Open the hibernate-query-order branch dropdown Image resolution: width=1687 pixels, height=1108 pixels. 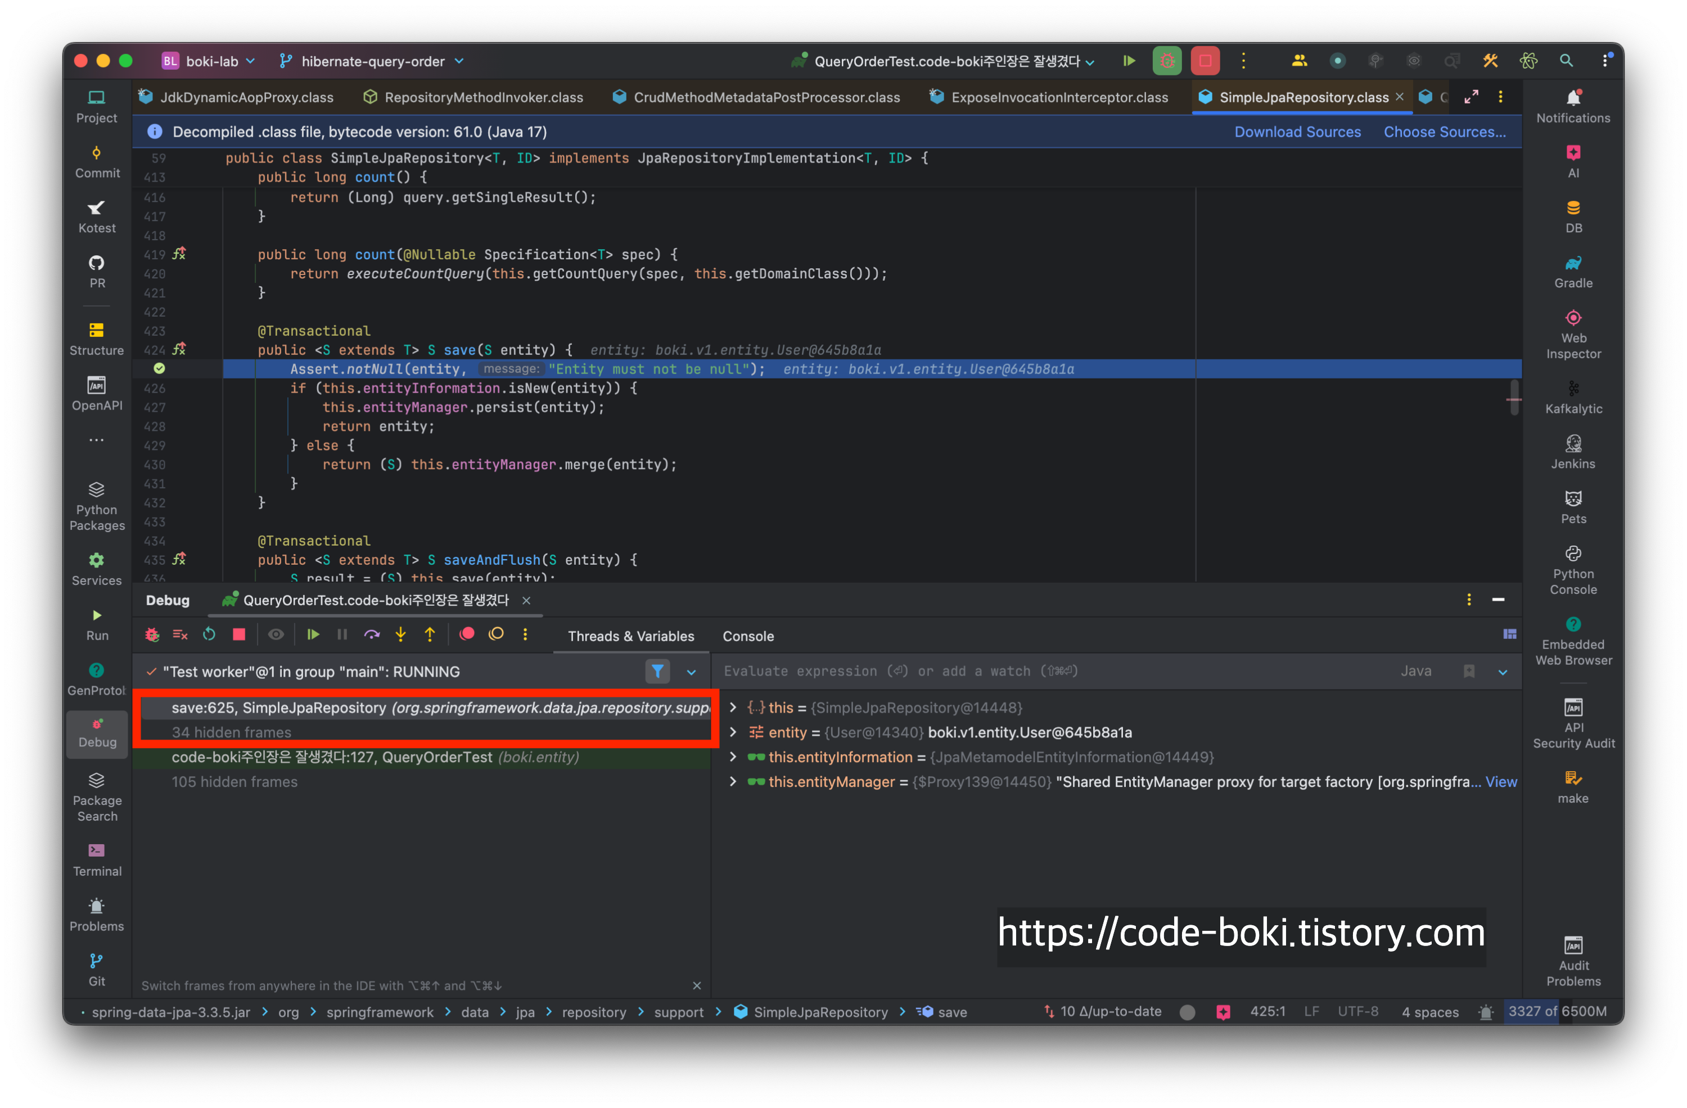[x=372, y=62]
